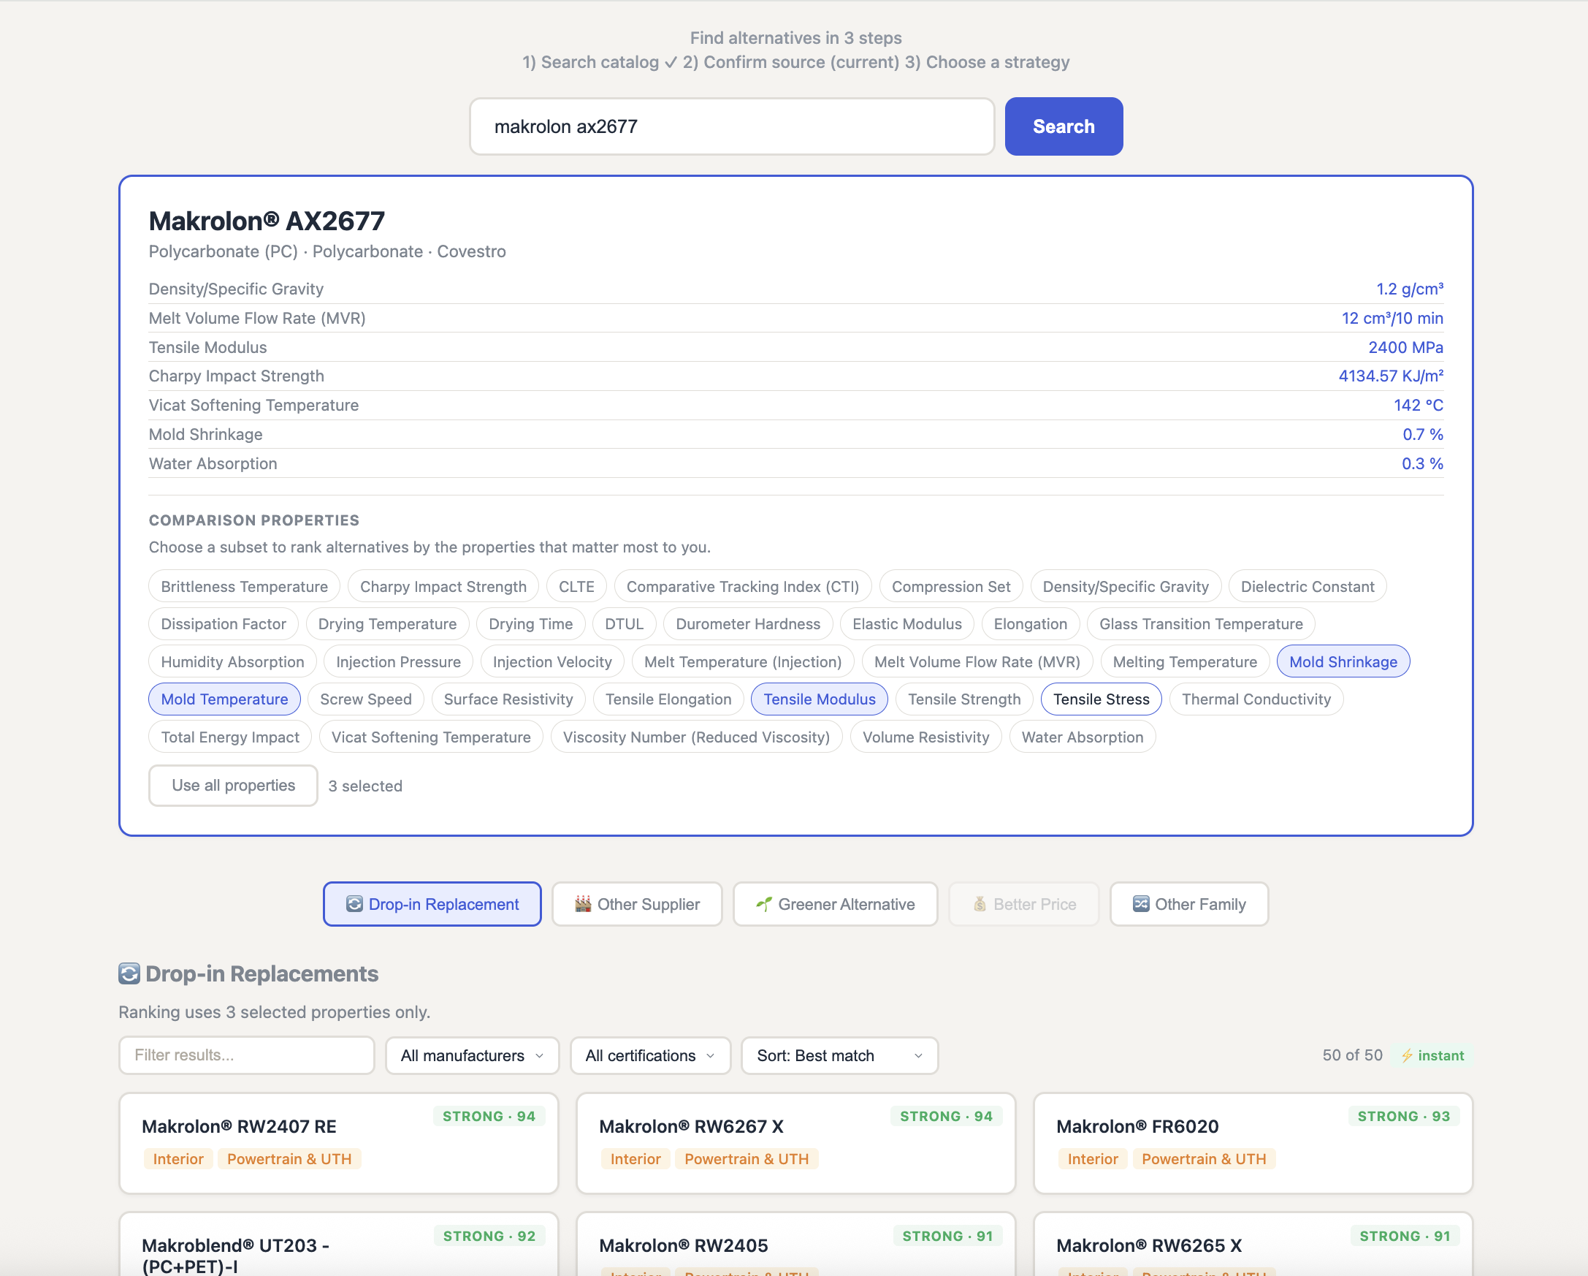Click the lightning bolt instant icon
1588x1276 pixels.
(1407, 1056)
